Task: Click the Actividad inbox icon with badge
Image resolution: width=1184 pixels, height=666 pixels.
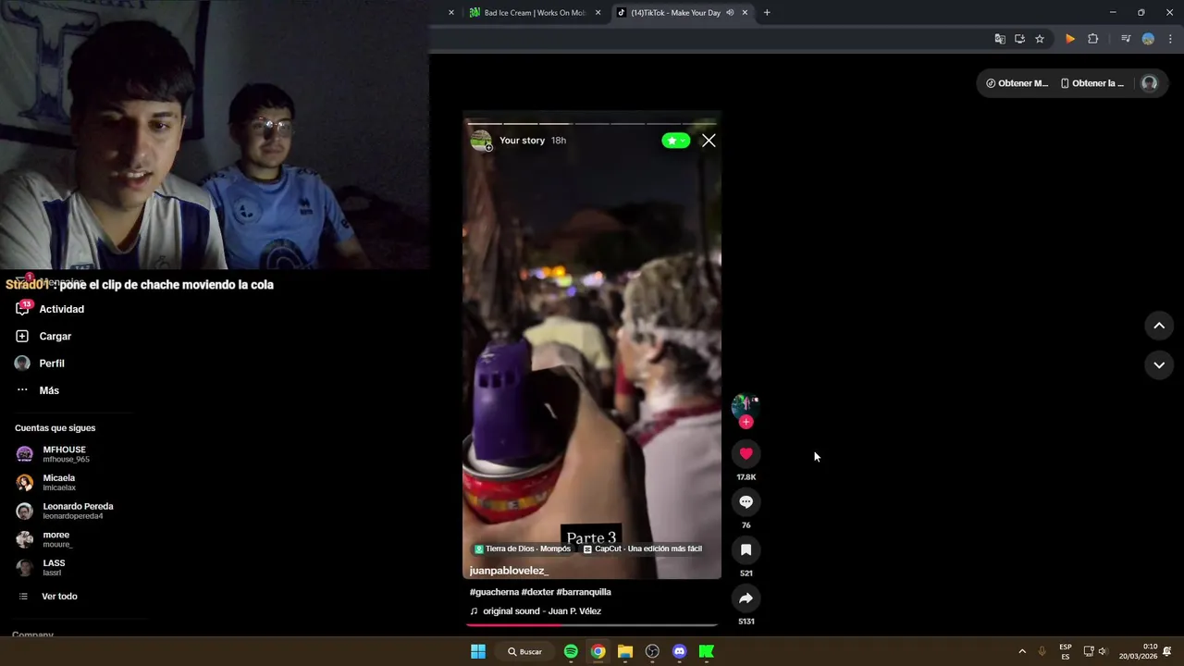Action: [x=22, y=309]
